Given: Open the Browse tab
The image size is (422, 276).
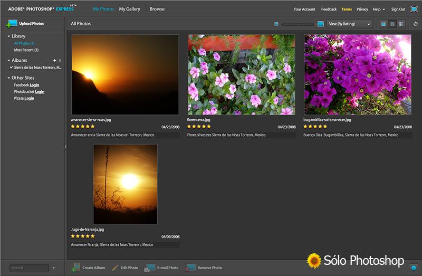Looking at the screenshot, I should pos(157,9).
